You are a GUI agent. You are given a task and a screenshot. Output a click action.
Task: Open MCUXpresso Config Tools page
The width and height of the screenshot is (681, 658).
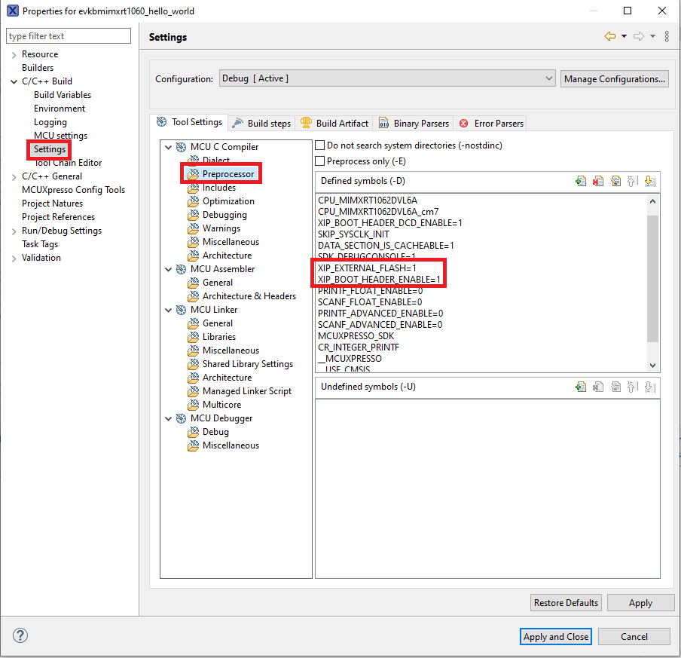coord(73,190)
